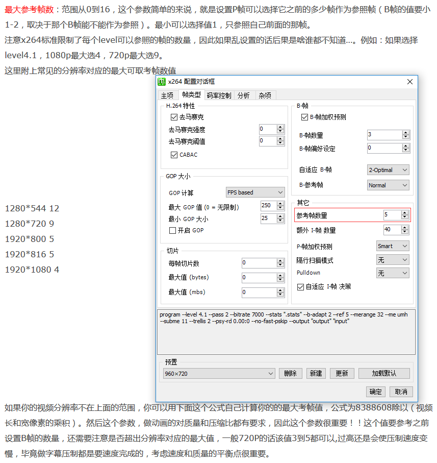Increase B-帧数量 with up arrow
Viewport: 437px width, 463px height.
pos(406,132)
